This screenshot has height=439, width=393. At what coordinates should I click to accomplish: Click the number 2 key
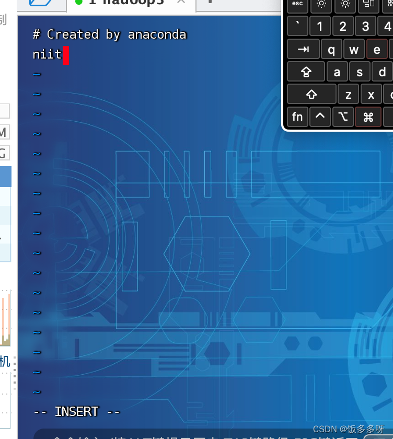click(343, 26)
